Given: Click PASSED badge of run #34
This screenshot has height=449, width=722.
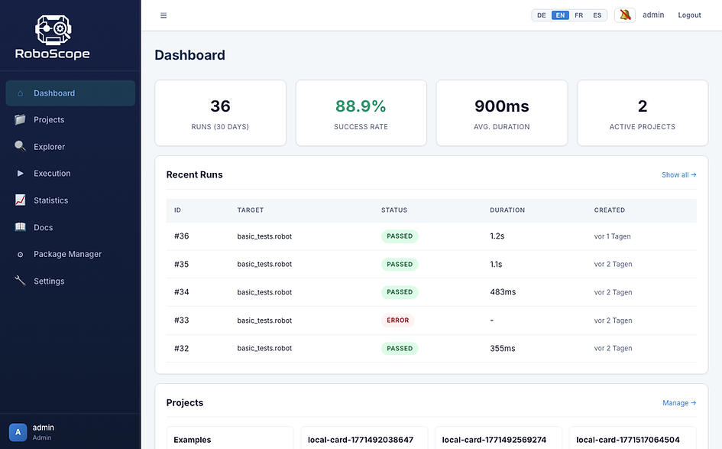Looking at the screenshot, I should tap(400, 292).
